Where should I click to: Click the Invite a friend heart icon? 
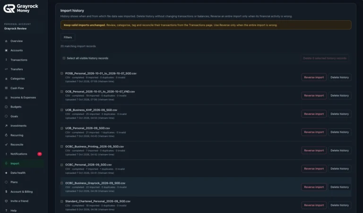6,201
